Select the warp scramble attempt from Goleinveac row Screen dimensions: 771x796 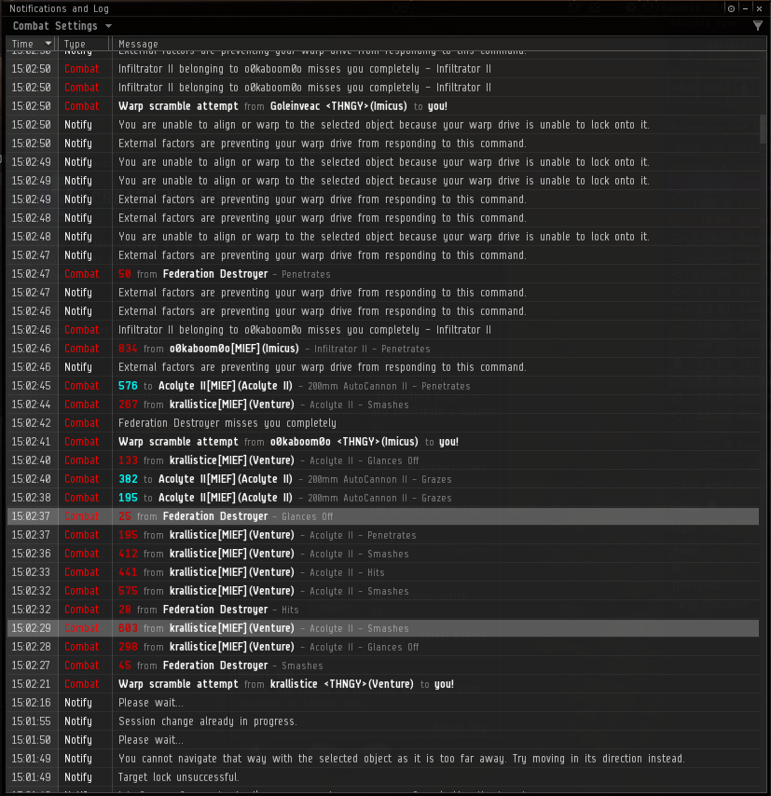[x=383, y=106]
